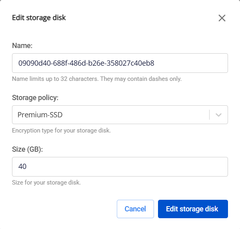Place cursor at end of Name field
The width and height of the screenshot is (240, 229).
tap(192, 63)
